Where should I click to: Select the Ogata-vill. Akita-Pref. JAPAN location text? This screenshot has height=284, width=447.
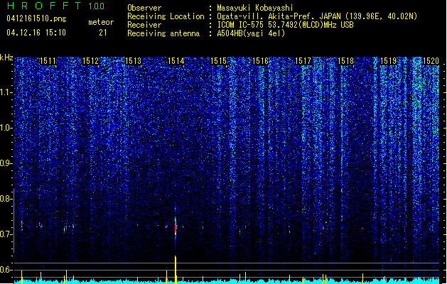[317, 16]
